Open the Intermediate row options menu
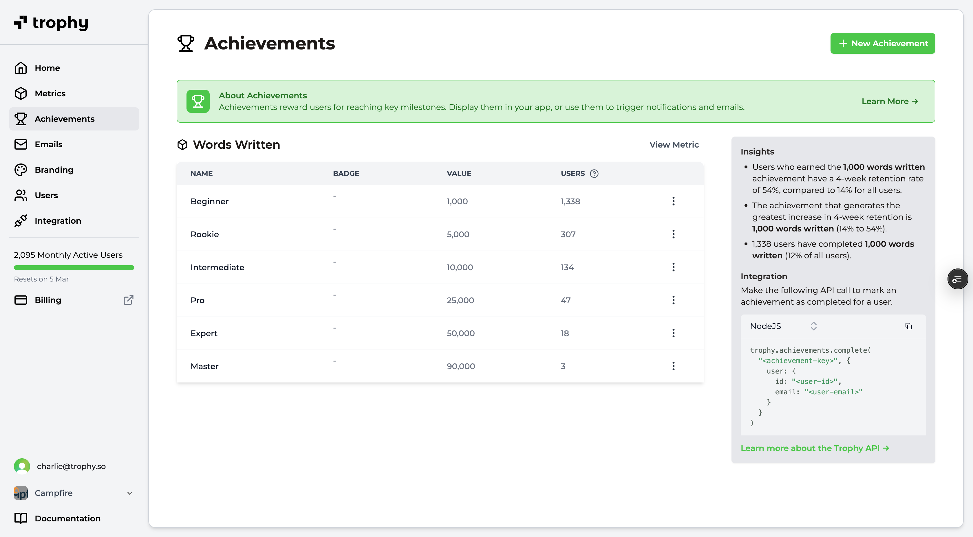The width and height of the screenshot is (973, 537). tap(673, 267)
